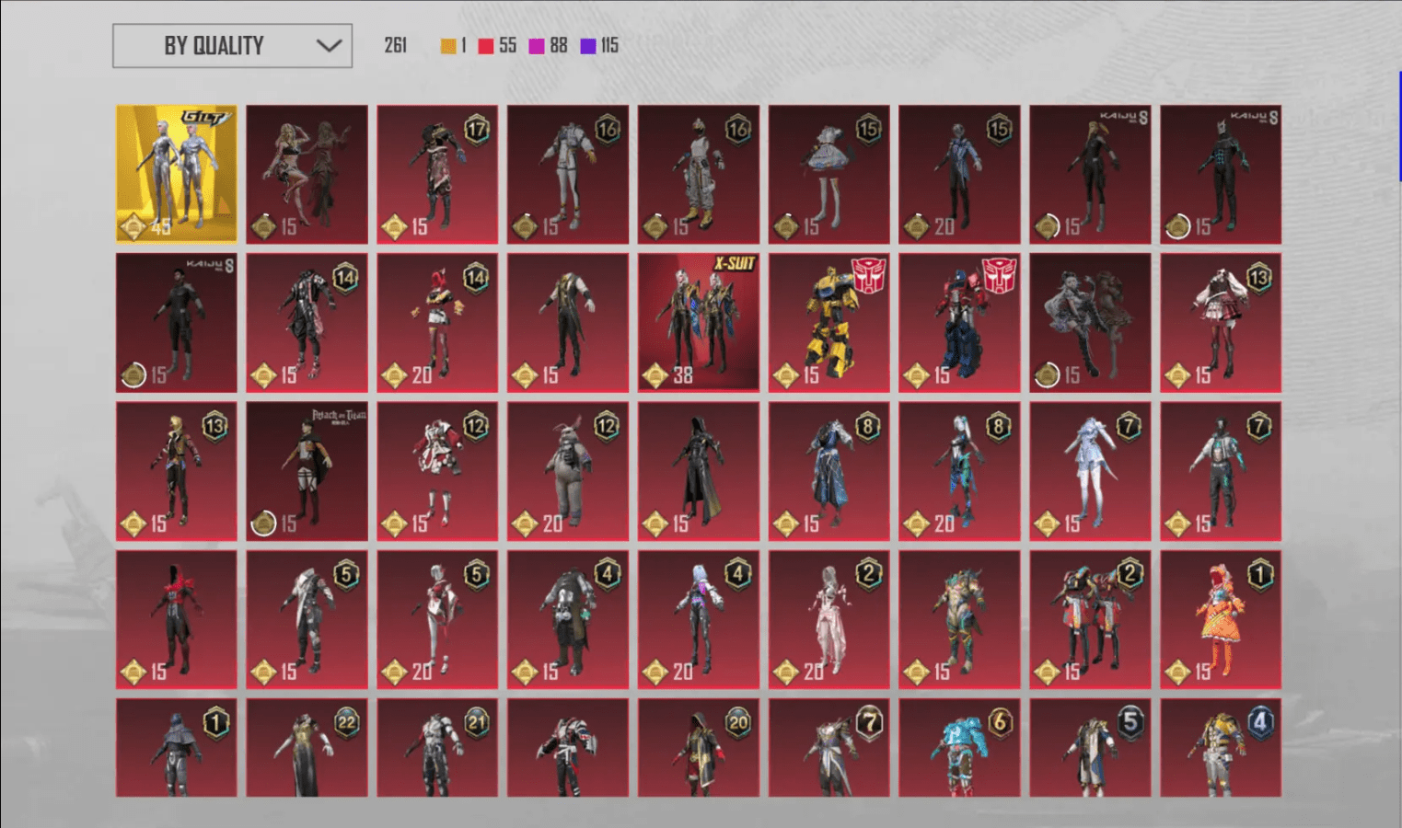Filter by the pink quality swatch
Viewport: 1402px width, 828px height.
pos(537,46)
